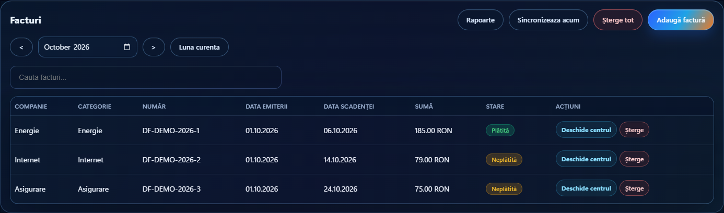Click the Facturi heading

26,20
